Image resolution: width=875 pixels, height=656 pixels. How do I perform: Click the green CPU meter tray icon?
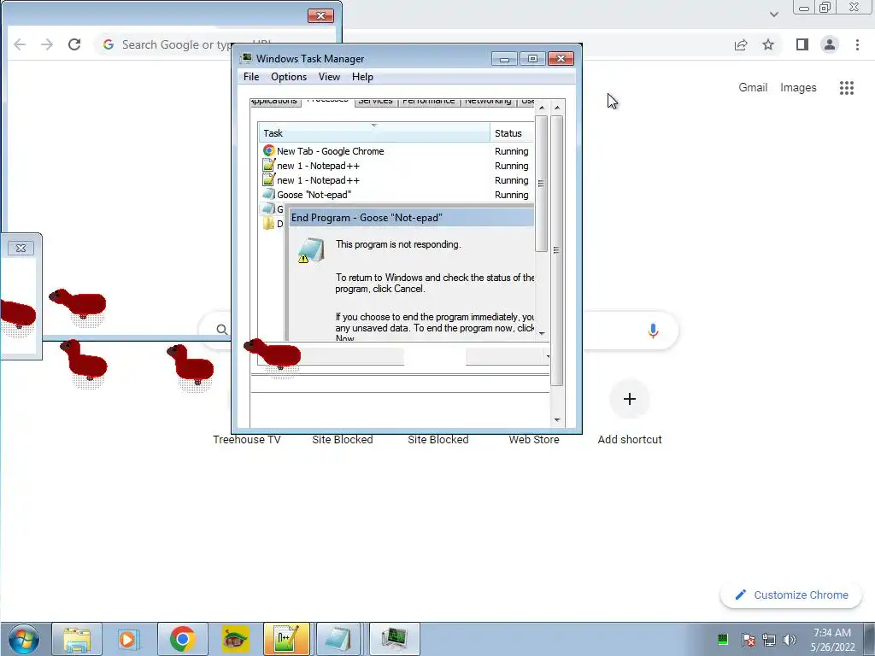click(723, 639)
